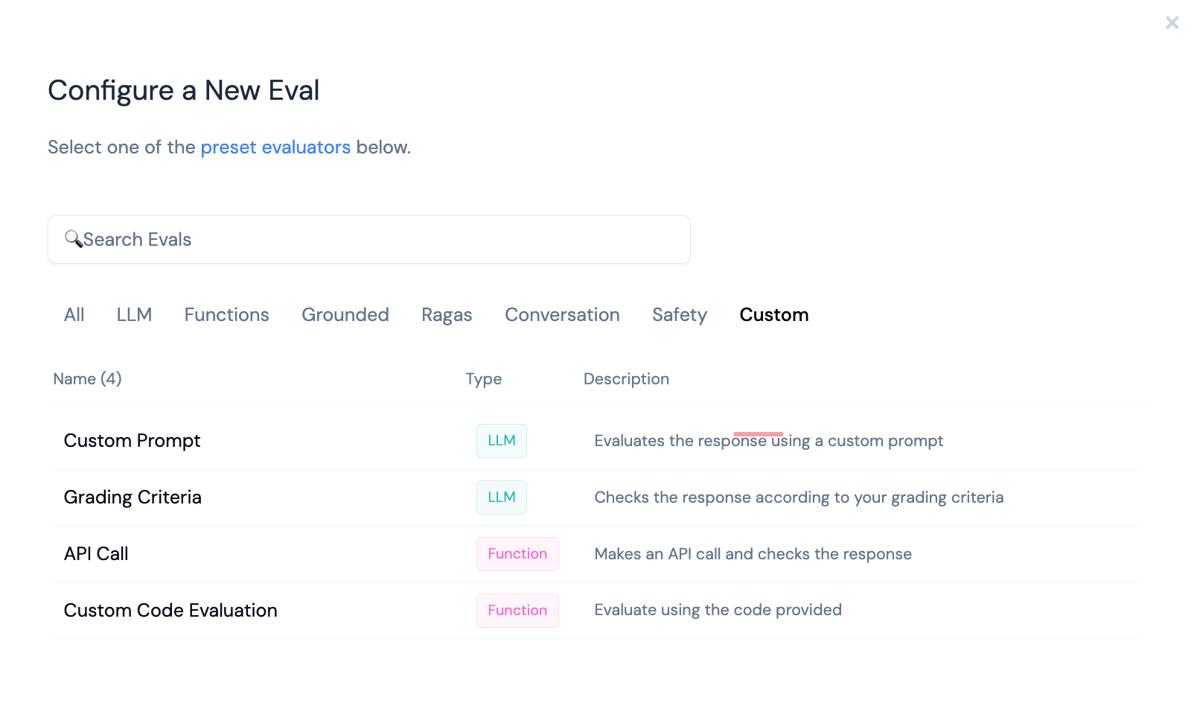Image resolution: width=1197 pixels, height=712 pixels.
Task: Open the Grounded tab
Action: click(x=345, y=315)
